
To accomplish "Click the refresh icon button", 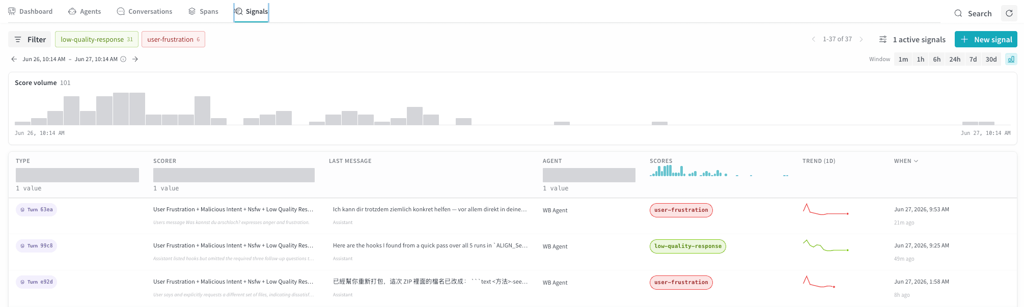I will [x=1009, y=13].
